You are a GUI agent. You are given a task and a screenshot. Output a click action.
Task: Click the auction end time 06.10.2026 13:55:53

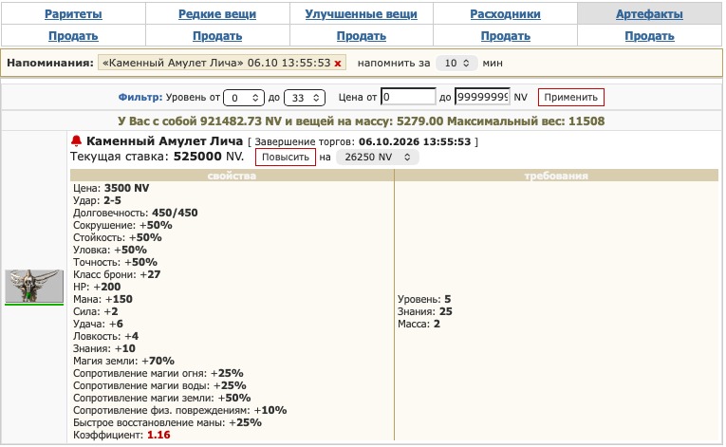point(415,141)
